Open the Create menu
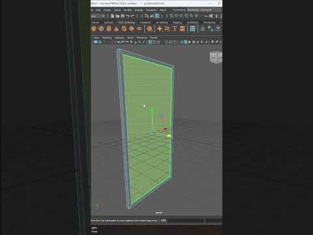313x235 pixels. 107,10
